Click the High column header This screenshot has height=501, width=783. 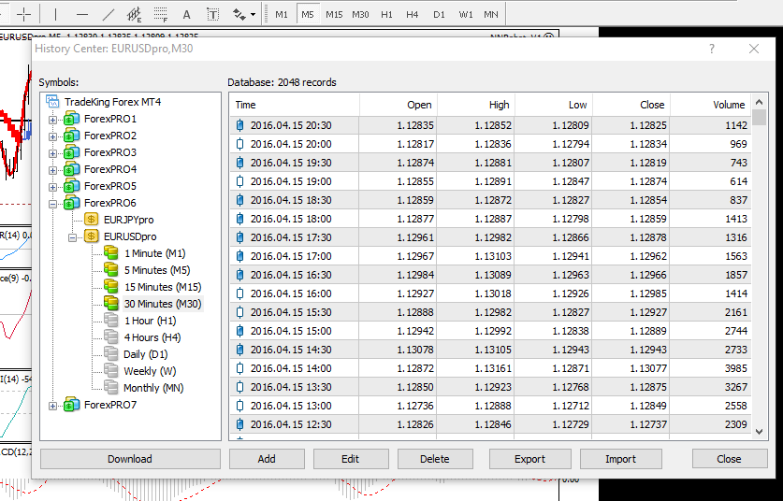[476, 105]
